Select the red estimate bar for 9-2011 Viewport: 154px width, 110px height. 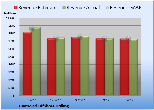click(27, 63)
